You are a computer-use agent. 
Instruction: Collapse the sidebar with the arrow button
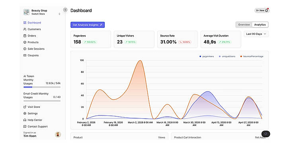coord(65,10)
